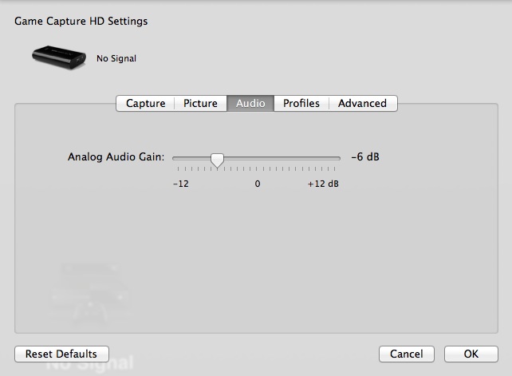Select the Audio tab
The image size is (512, 376).
click(x=250, y=103)
